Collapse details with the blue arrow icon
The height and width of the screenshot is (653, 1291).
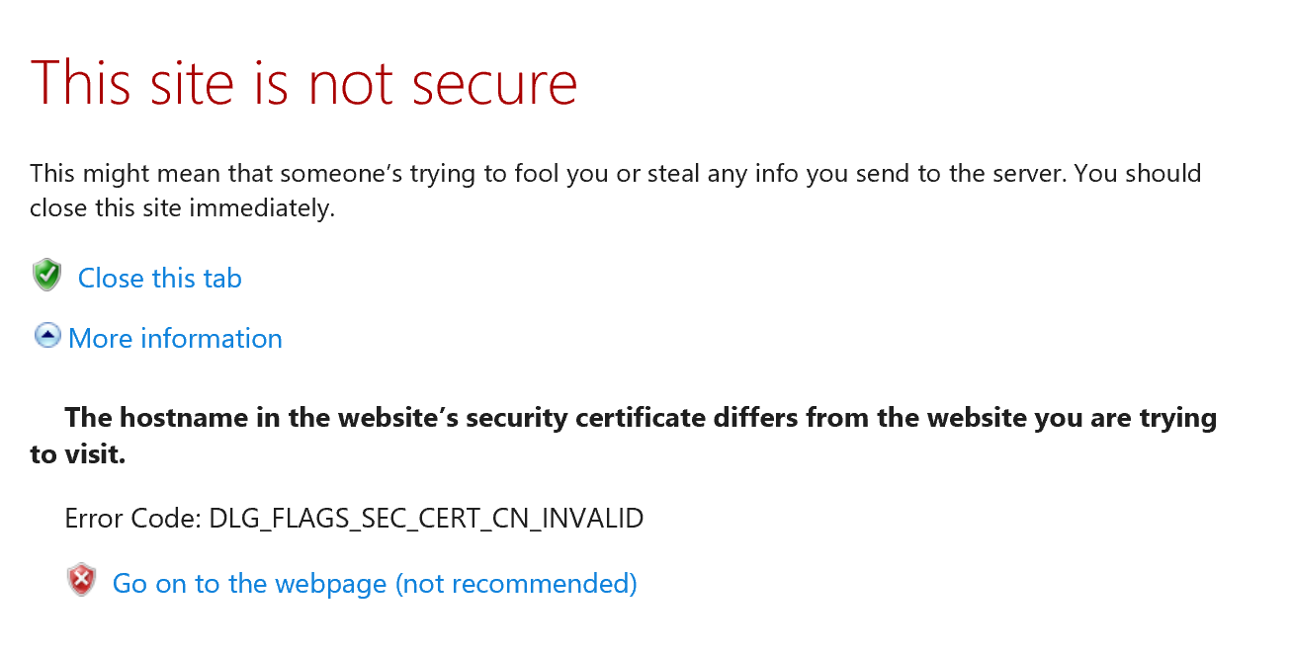pos(46,337)
